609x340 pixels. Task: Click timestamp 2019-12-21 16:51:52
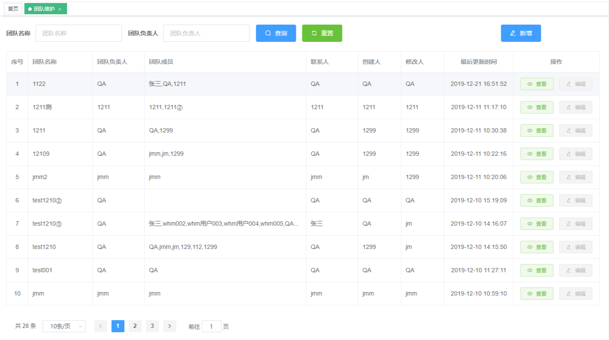[479, 84]
